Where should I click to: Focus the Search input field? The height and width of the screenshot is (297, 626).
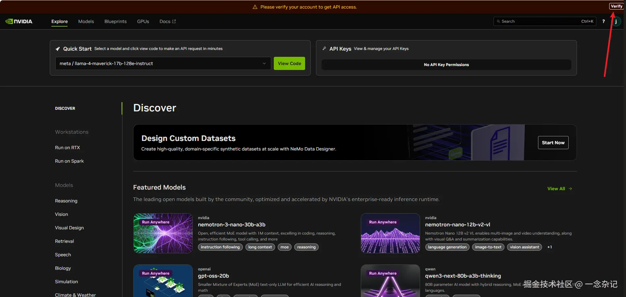pyautogui.click(x=545, y=21)
